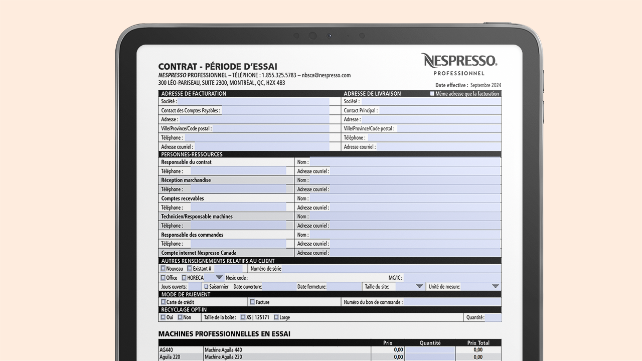
Task: Click 'Adresse courriel' field in delivery address
Action: [x=439, y=147]
